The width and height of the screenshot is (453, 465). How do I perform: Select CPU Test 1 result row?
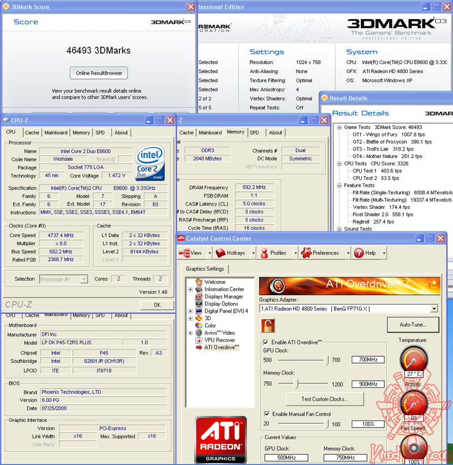coord(377,171)
